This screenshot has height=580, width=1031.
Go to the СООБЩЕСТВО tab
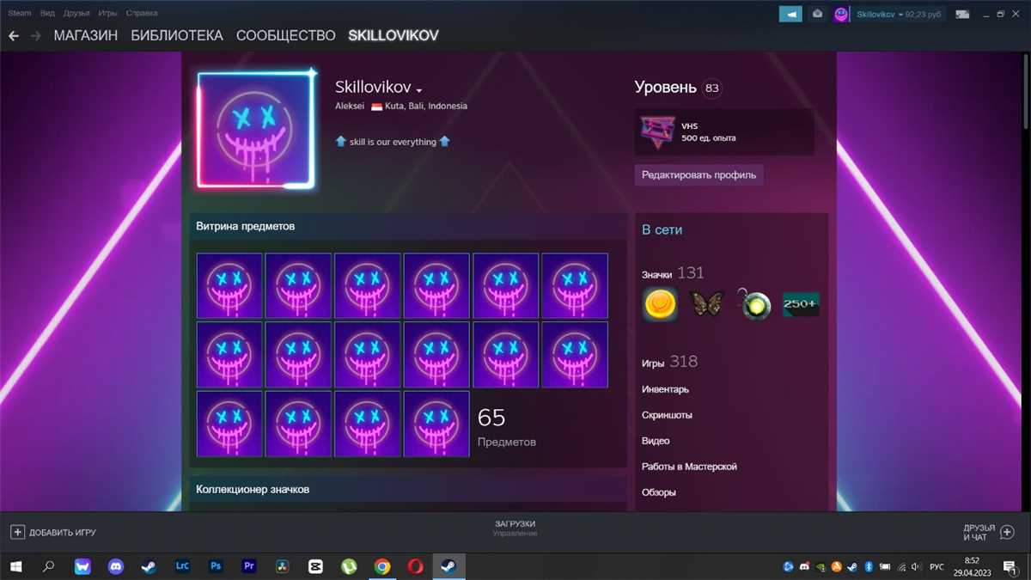tap(286, 36)
